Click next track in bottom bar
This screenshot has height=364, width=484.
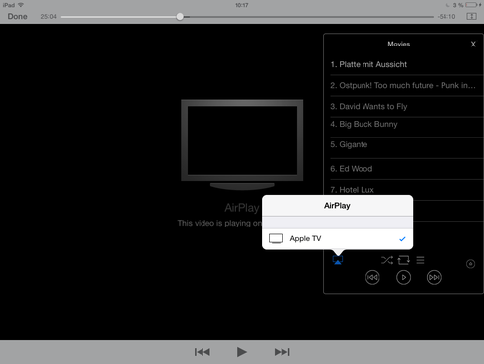(282, 352)
